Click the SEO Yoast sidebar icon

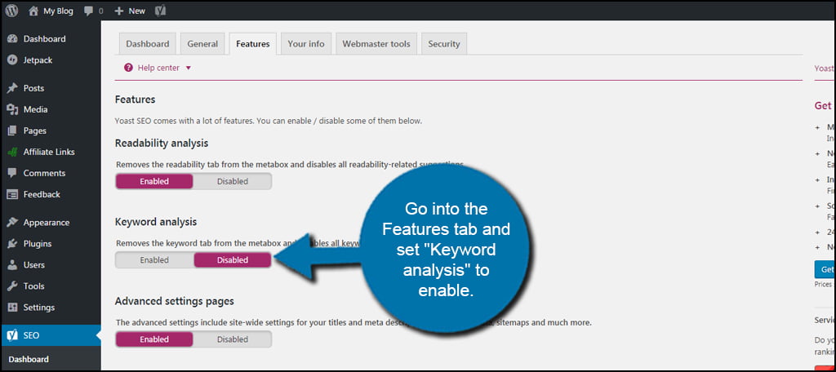coord(13,335)
